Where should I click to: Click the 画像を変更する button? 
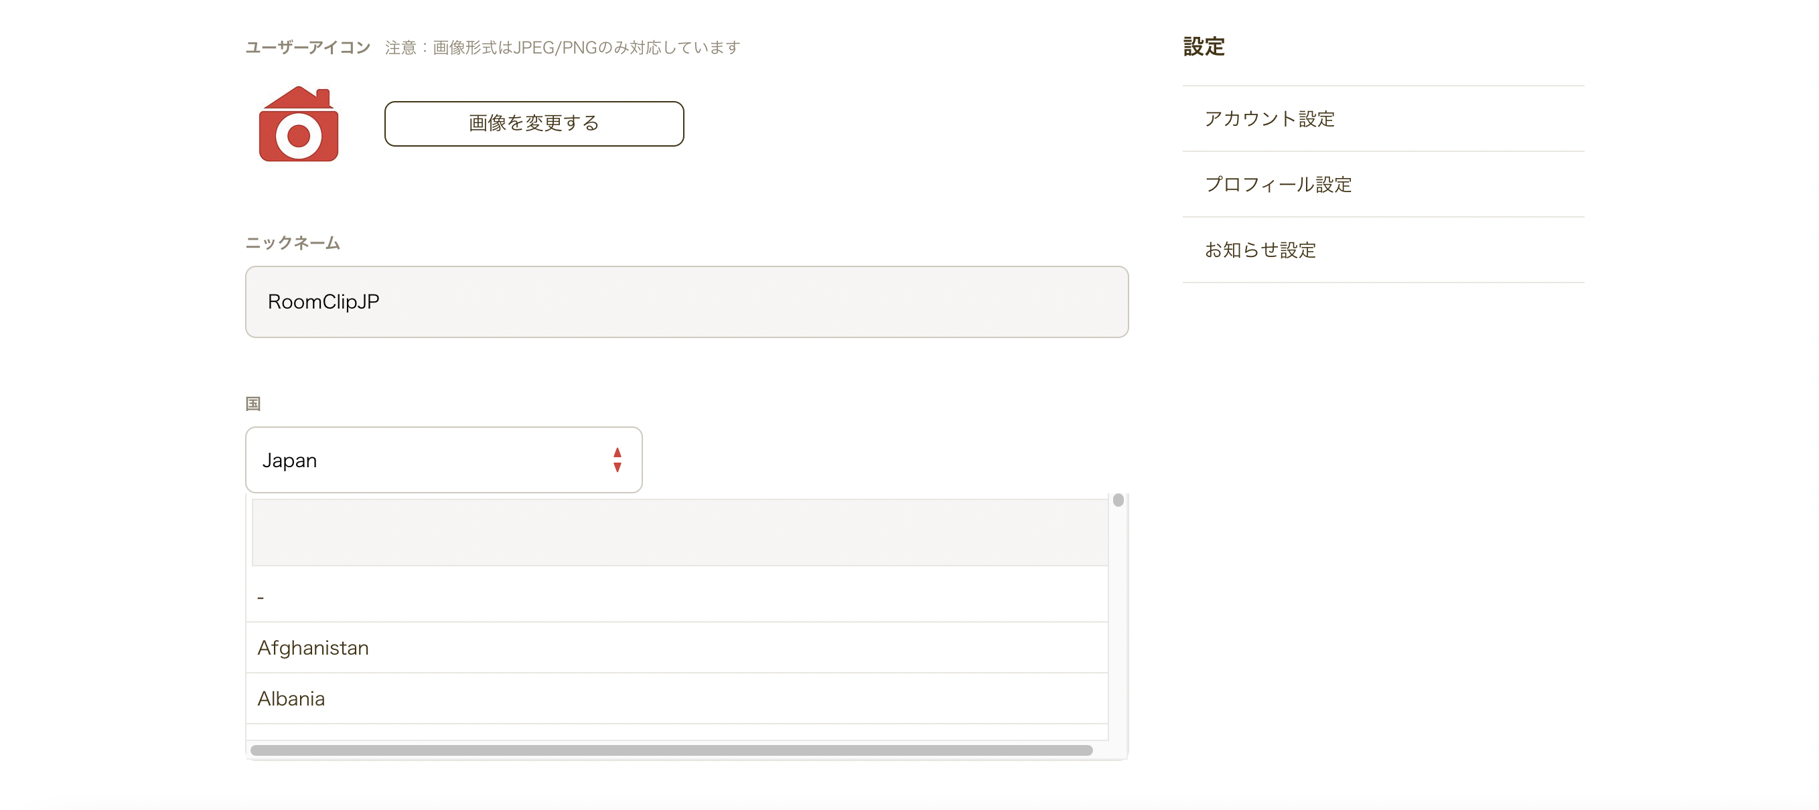[534, 123]
